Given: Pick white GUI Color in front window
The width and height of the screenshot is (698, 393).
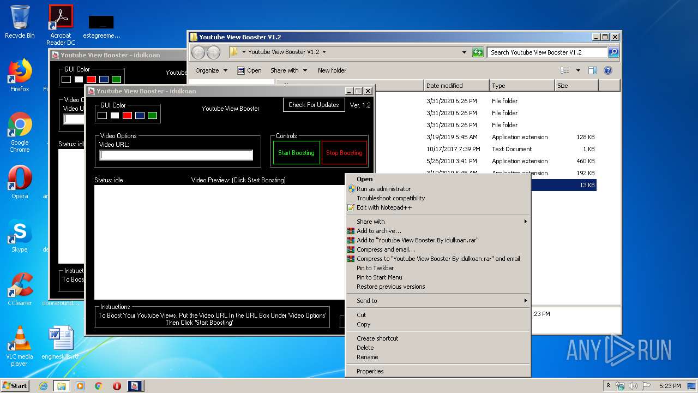Looking at the screenshot, I should tap(115, 115).
